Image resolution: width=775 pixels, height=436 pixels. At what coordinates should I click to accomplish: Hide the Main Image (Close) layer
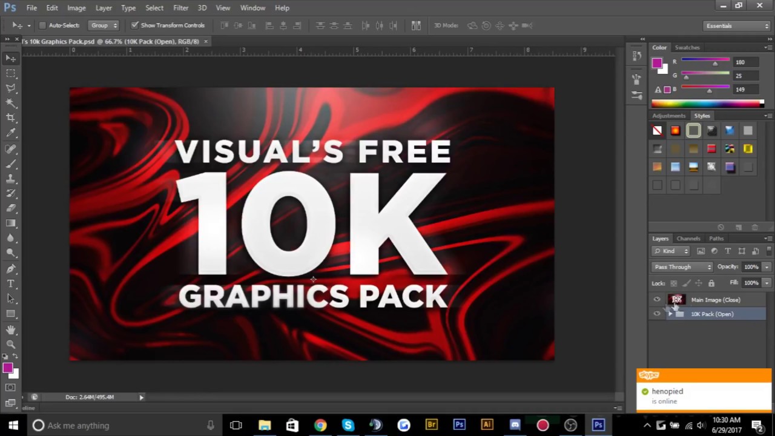tap(657, 300)
